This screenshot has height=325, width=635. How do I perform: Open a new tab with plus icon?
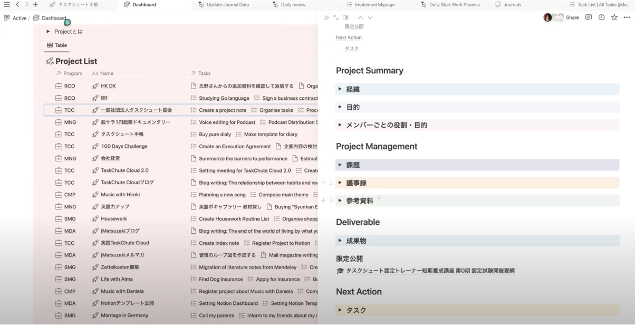[x=35, y=5]
